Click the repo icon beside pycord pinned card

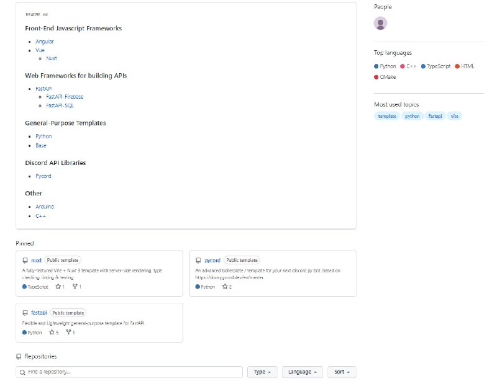coord(198,261)
